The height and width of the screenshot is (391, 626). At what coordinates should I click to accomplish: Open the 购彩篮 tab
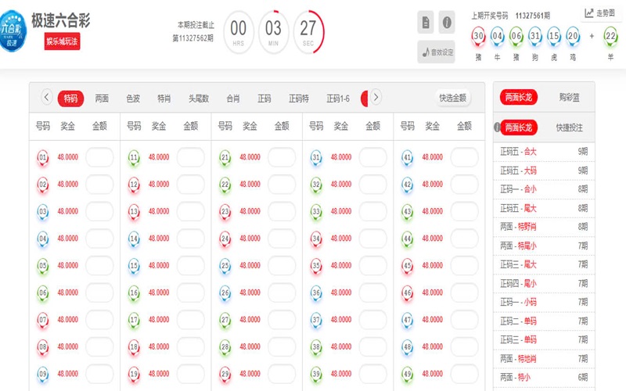(x=569, y=97)
